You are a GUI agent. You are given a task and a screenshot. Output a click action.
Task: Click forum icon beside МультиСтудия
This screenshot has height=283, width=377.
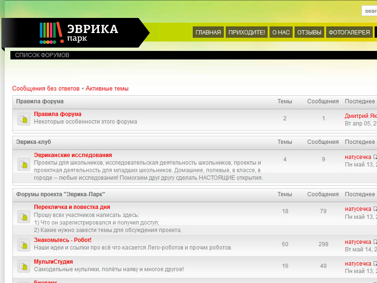(x=24, y=266)
